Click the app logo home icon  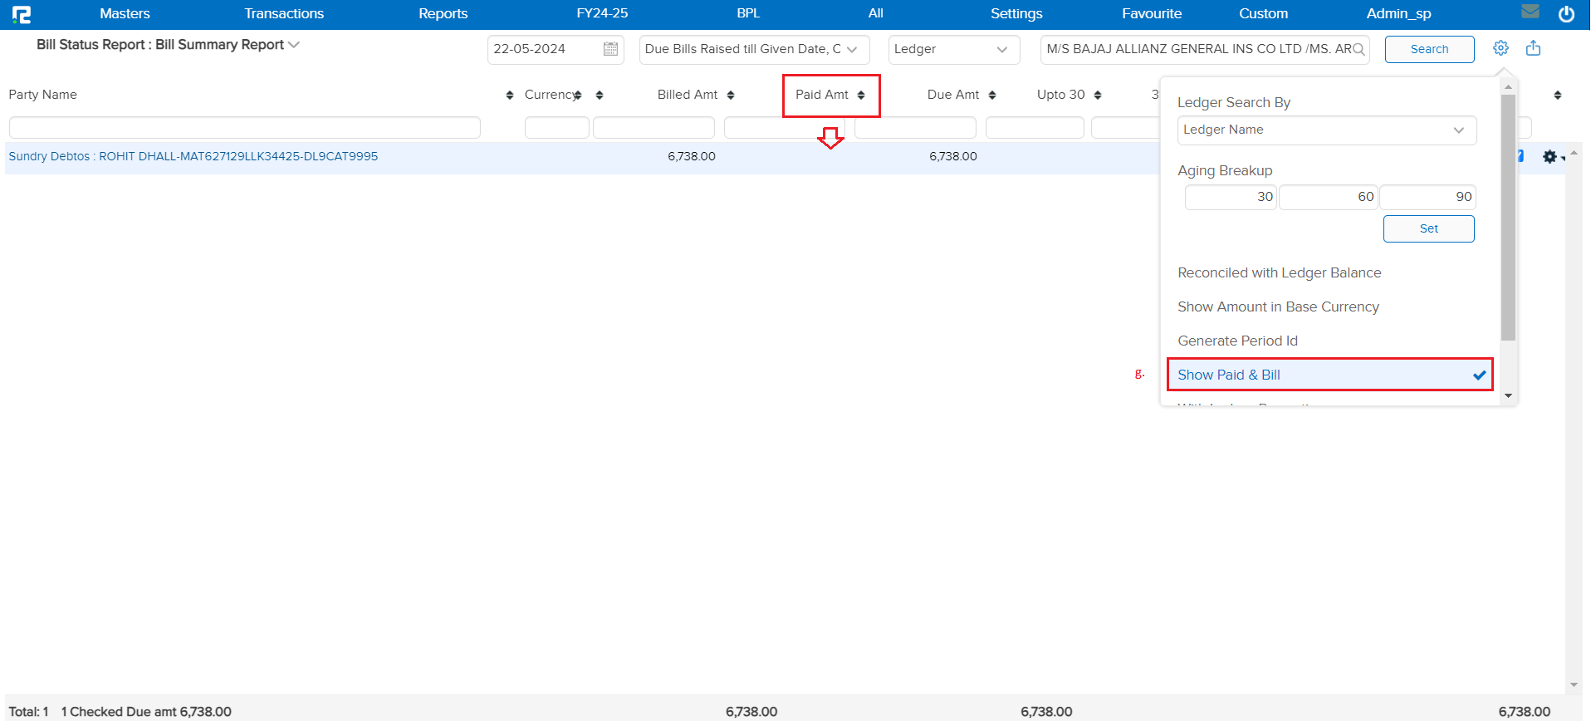click(22, 14)
